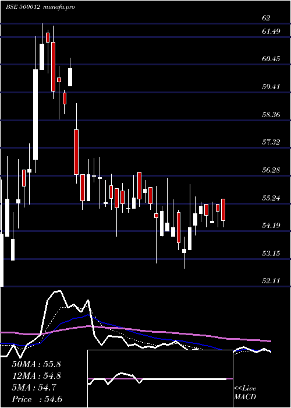Select the 55.24 price level label

click(x=271, y=198)
